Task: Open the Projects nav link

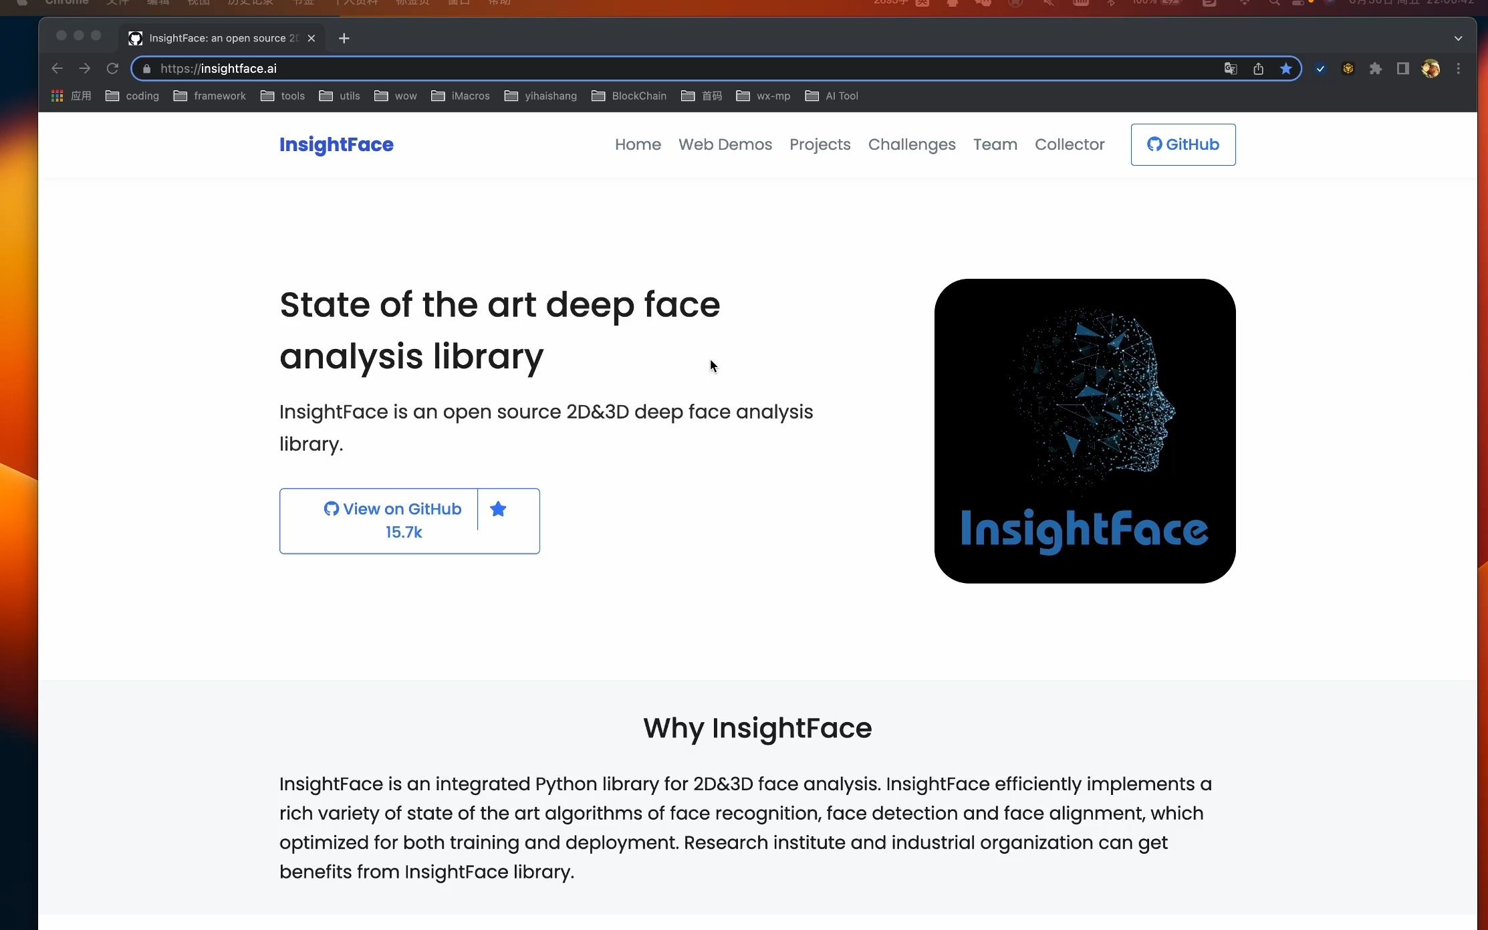Action: 820,144
